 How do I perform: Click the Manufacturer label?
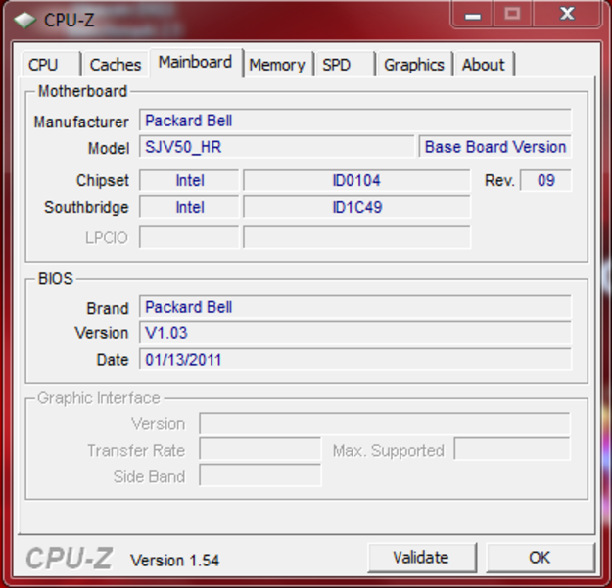[81, 122]
